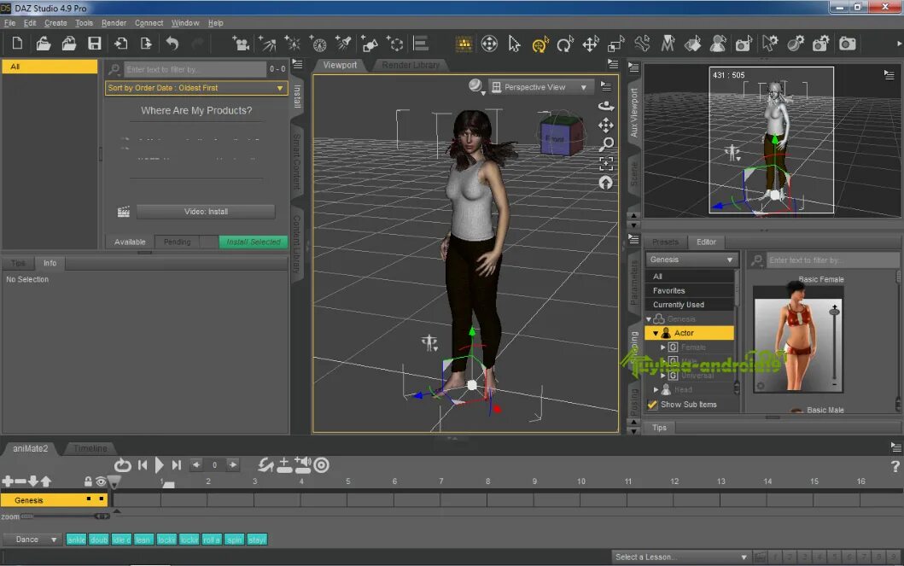Select the Node Selection arrow tool
The height and width of the screenshot is (566, 904).
[x=514, y=44]
